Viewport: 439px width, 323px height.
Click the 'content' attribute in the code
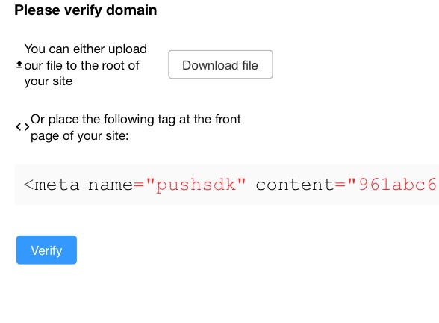pos(295,185)
